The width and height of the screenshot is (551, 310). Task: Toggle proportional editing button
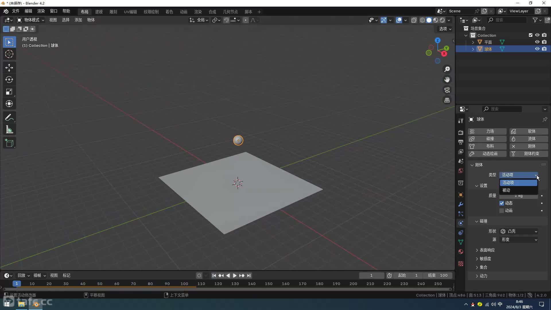pyautogui.click(x=246, y=20)
